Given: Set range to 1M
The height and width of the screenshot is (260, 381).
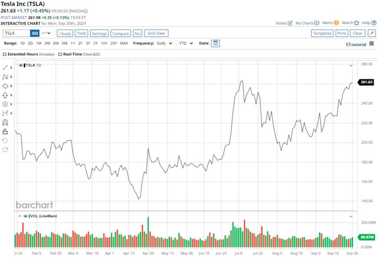Looking at the screenshot, I should point(38,43).
